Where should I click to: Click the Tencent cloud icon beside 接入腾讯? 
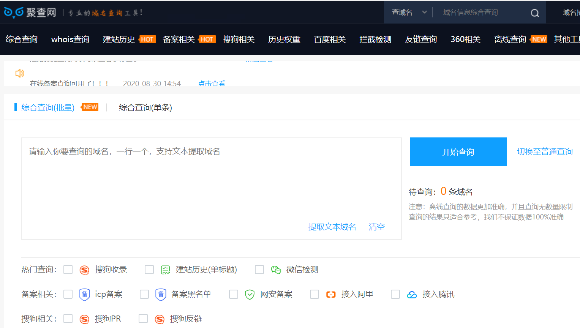pos(412,295)
